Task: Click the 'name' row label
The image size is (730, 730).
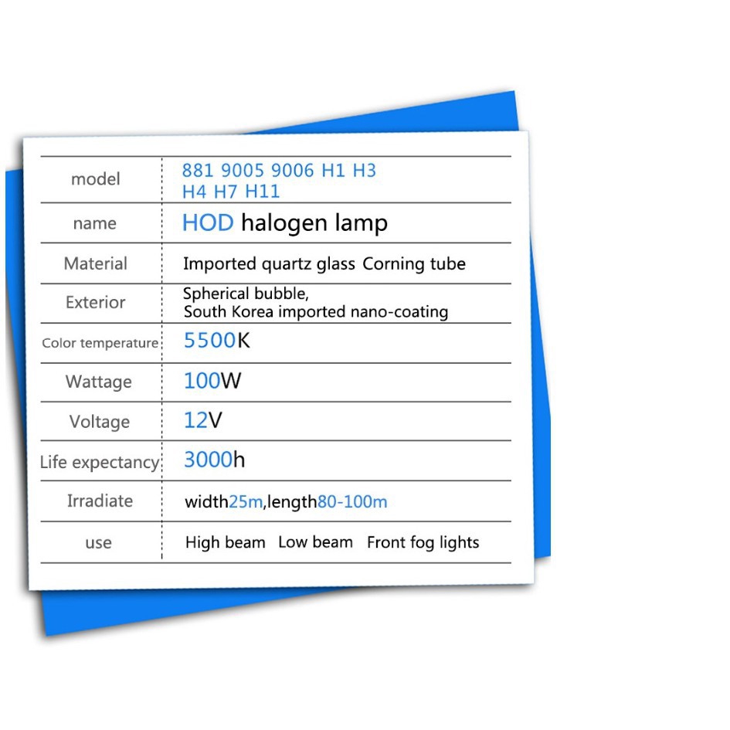Action: tap(95, 224)
